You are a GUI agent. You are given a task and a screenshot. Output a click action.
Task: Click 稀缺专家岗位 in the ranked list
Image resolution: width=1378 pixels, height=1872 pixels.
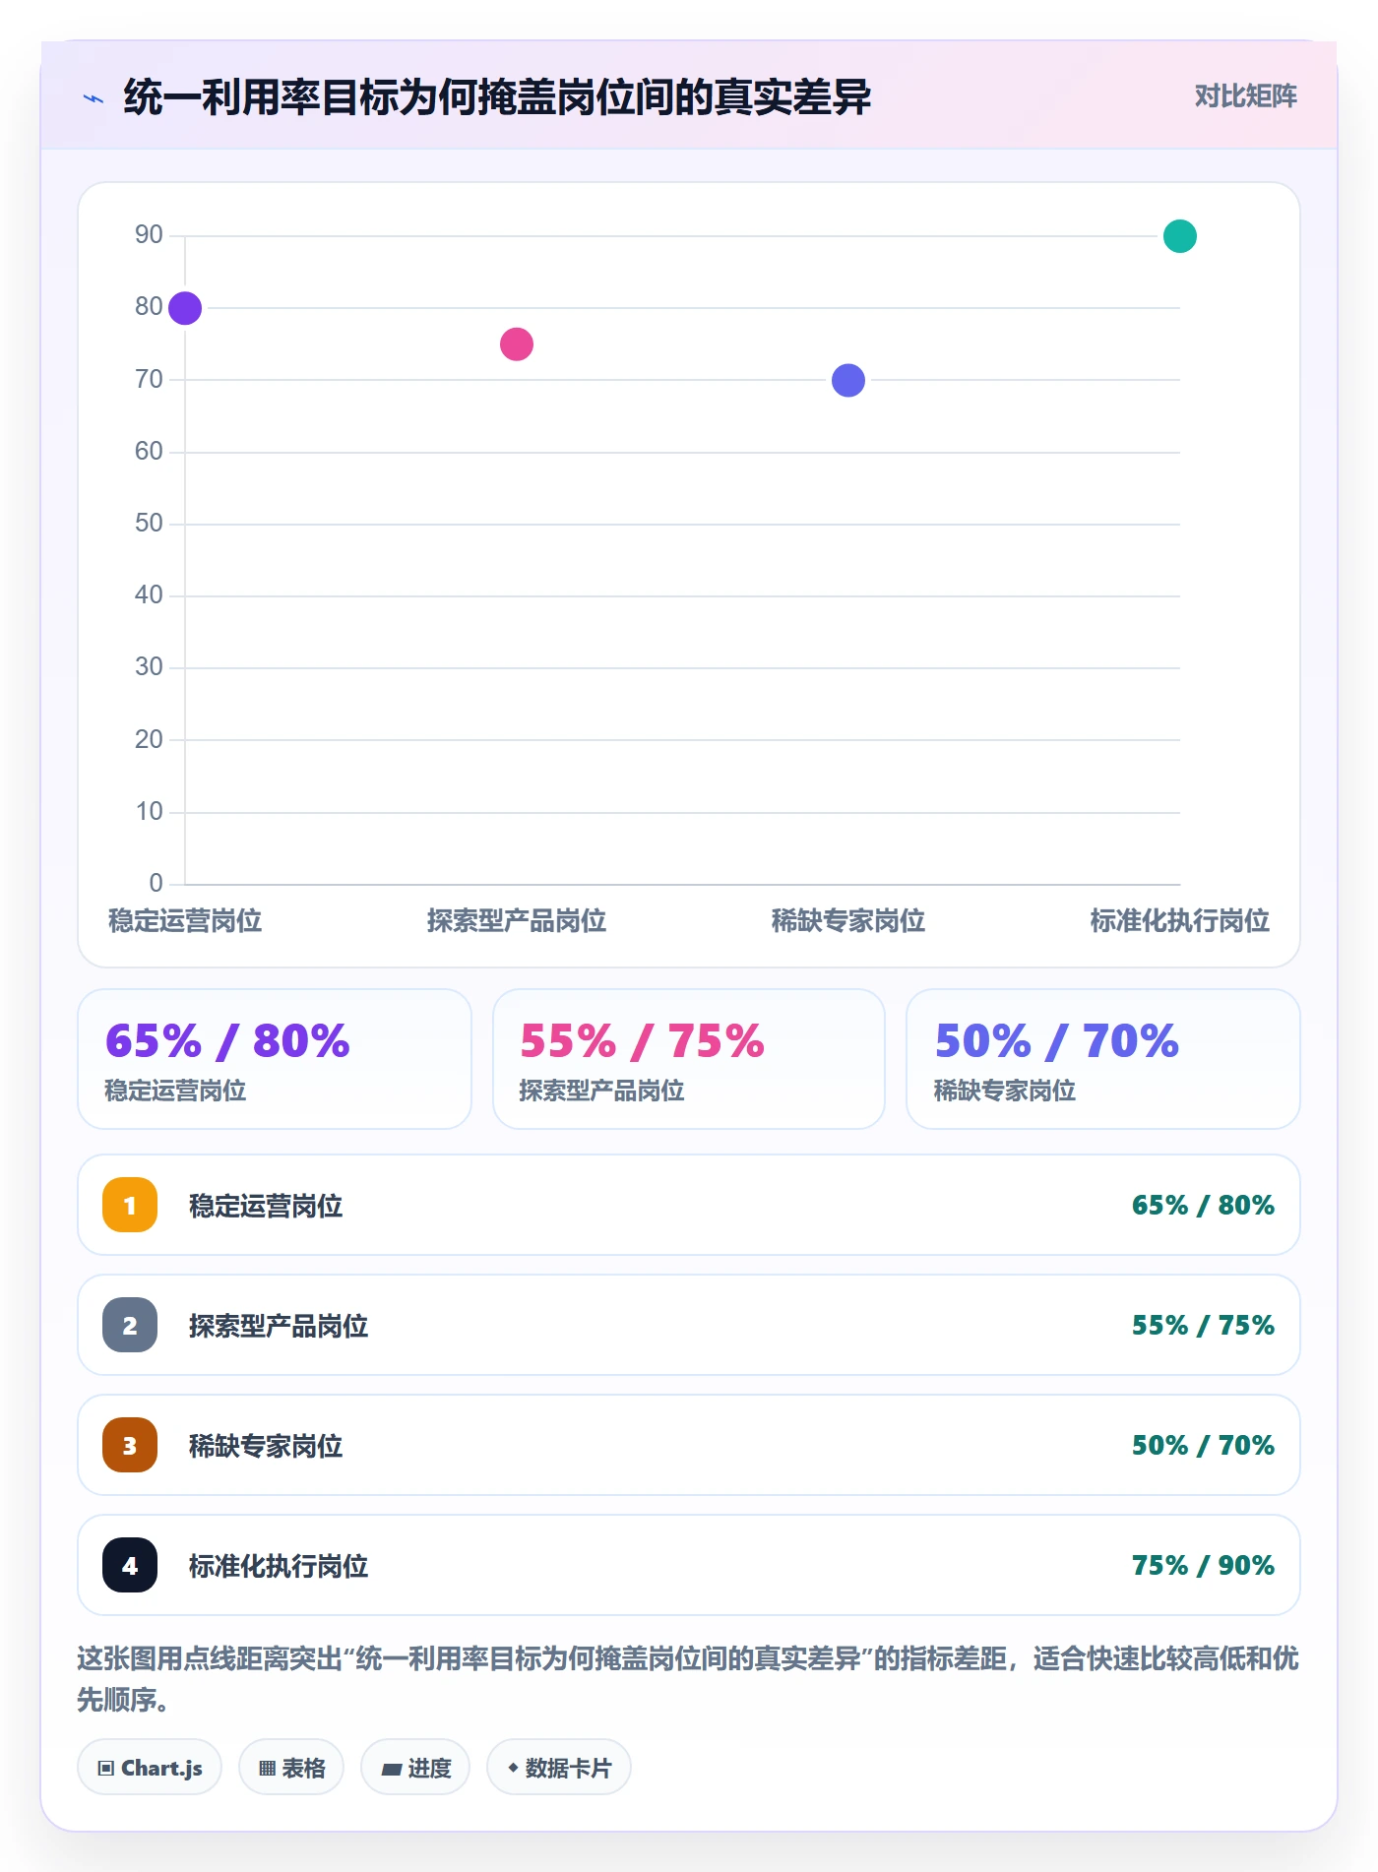[x=266, y=1446]
